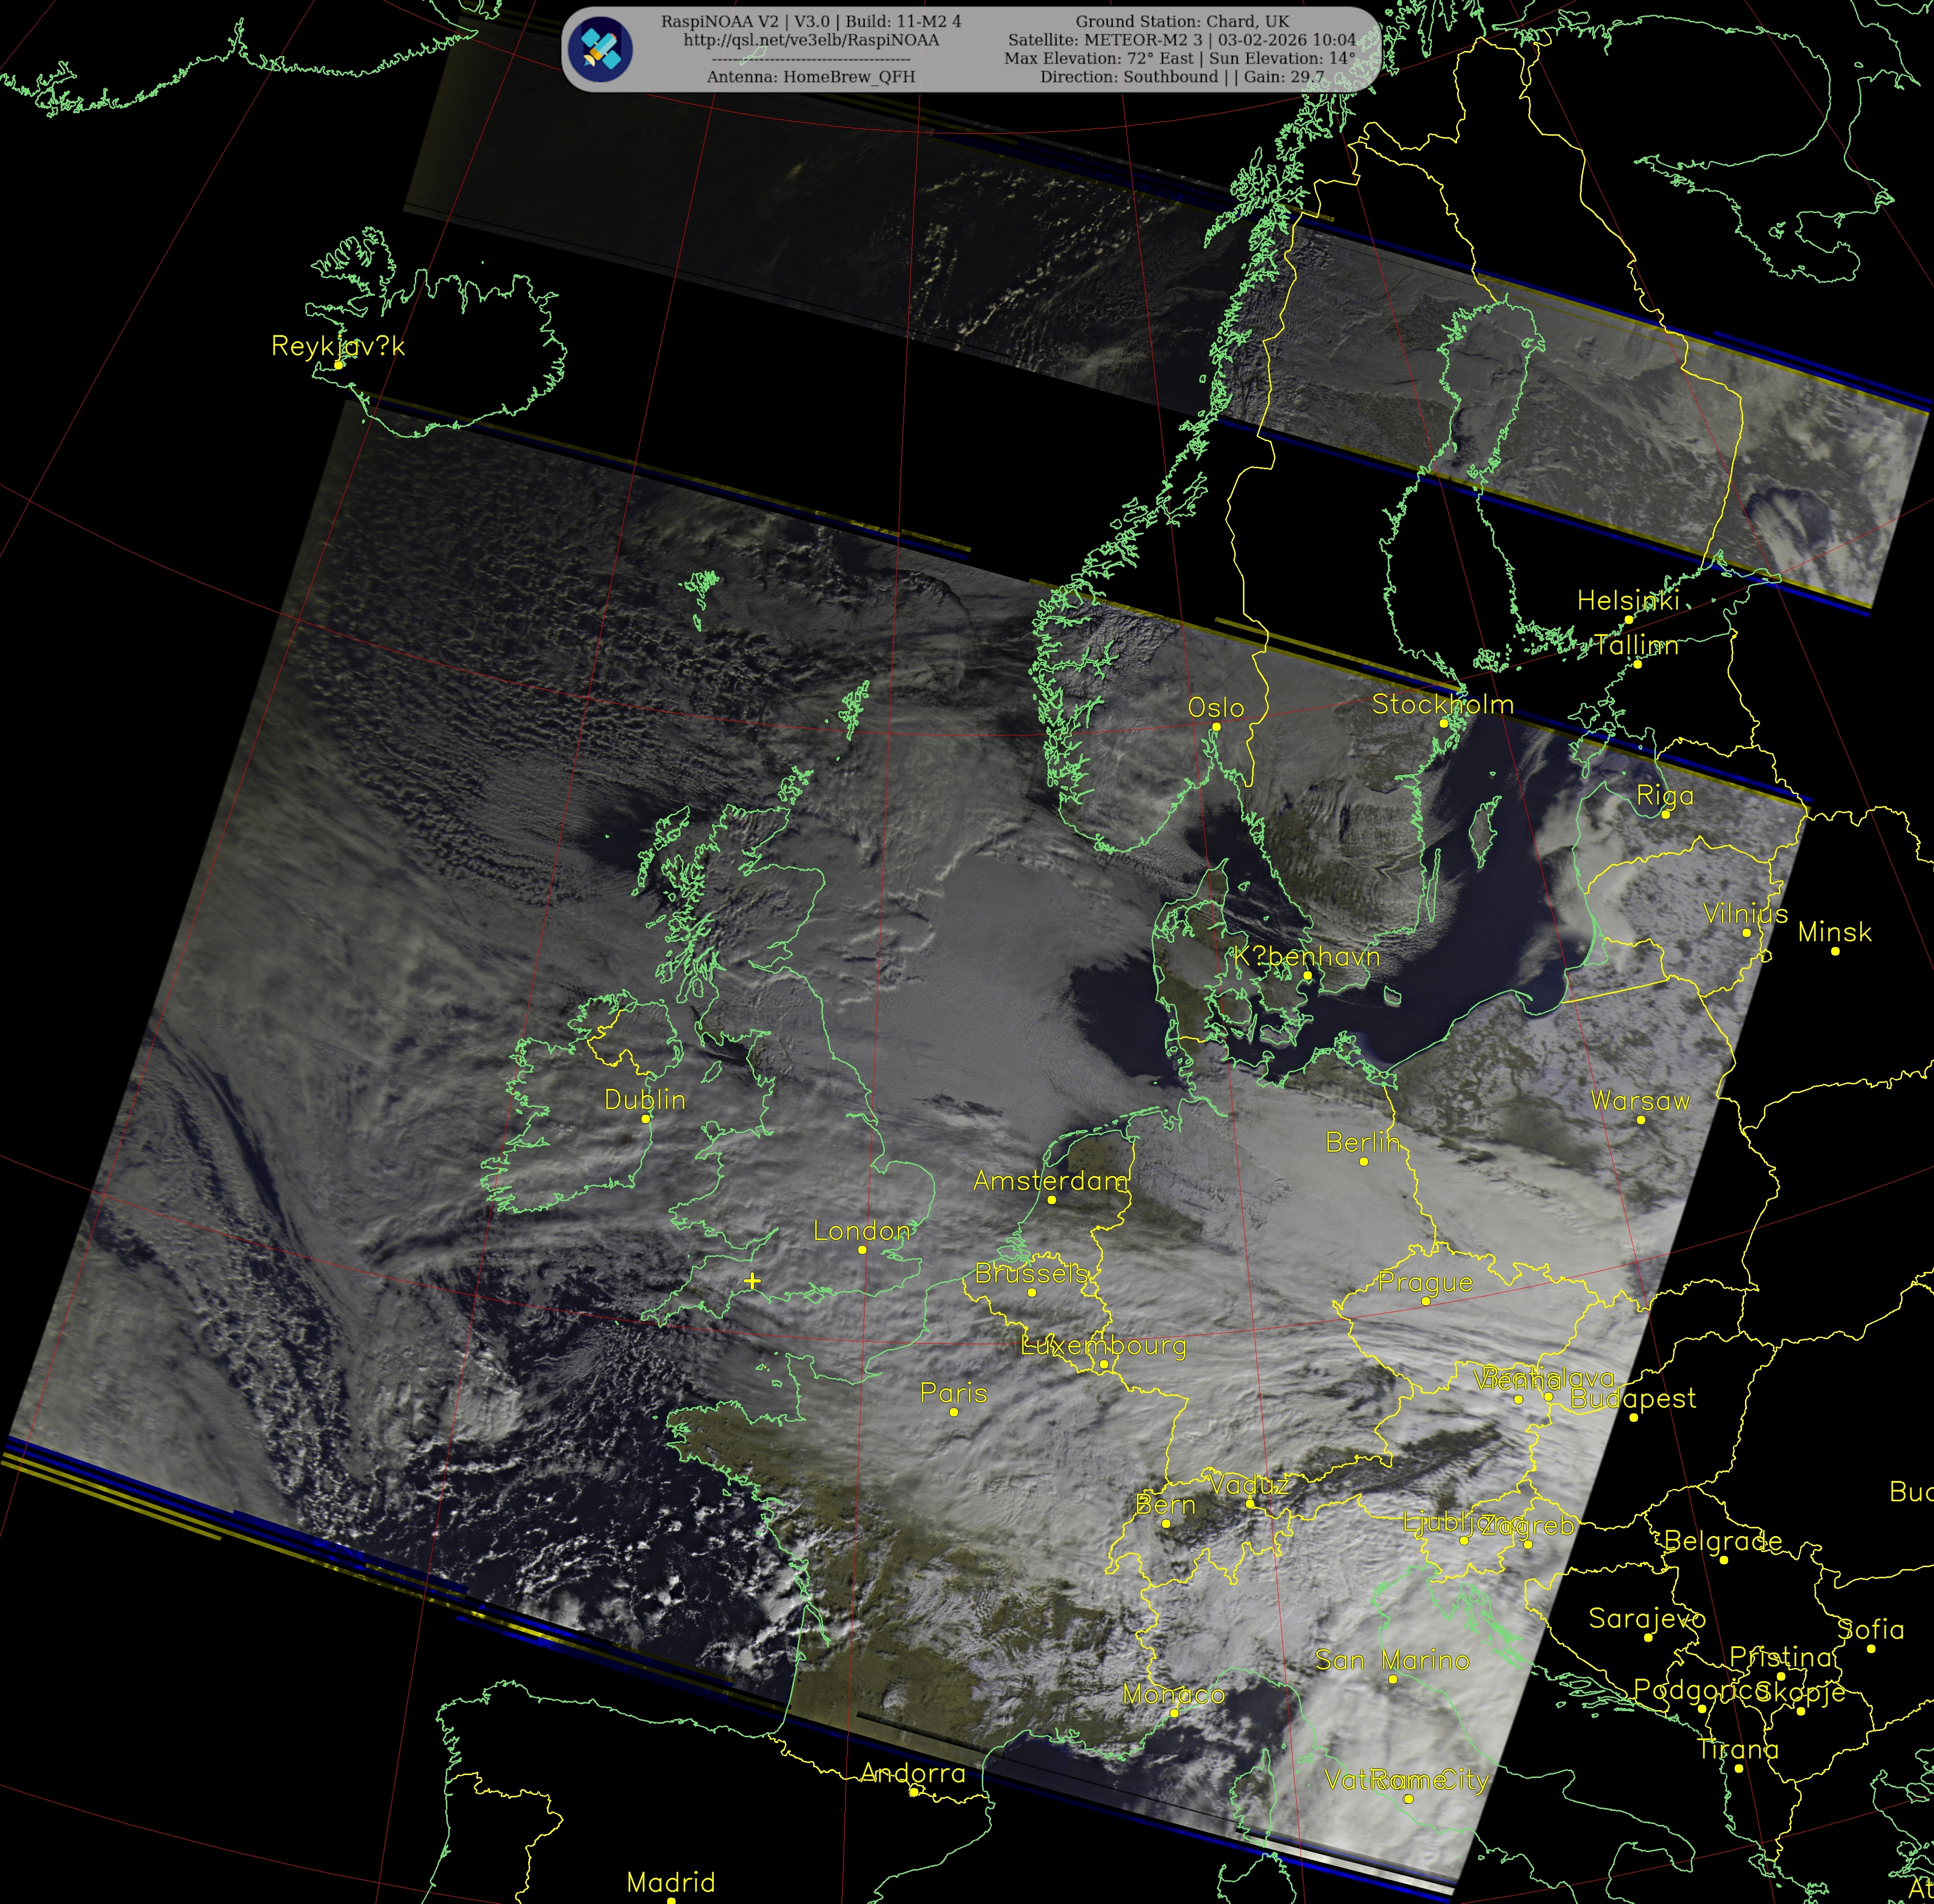This screenshot has width=1934, height=1904.
Task: Click the Paris city dot marker
Action: point(954,1411)
